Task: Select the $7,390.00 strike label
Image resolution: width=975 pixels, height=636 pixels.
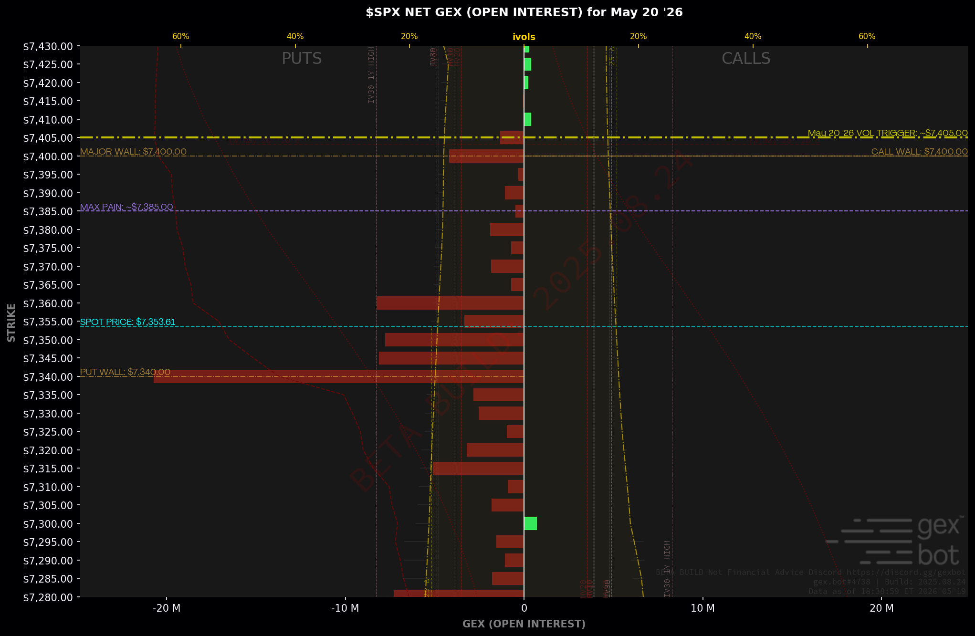Action: (48, 193)
